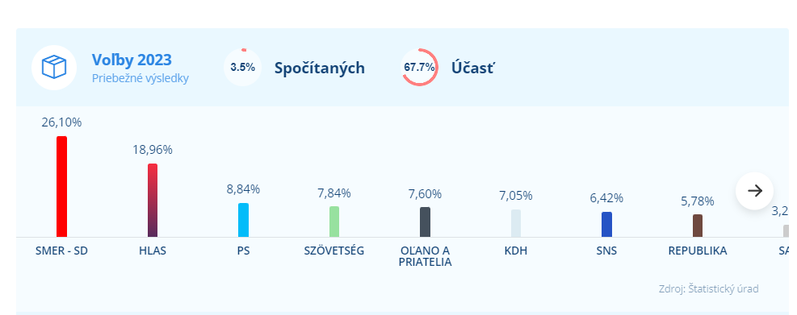
Task: Click the dark gray OĽANO A PRIATELIA bar
Action: tap(425, 222)
